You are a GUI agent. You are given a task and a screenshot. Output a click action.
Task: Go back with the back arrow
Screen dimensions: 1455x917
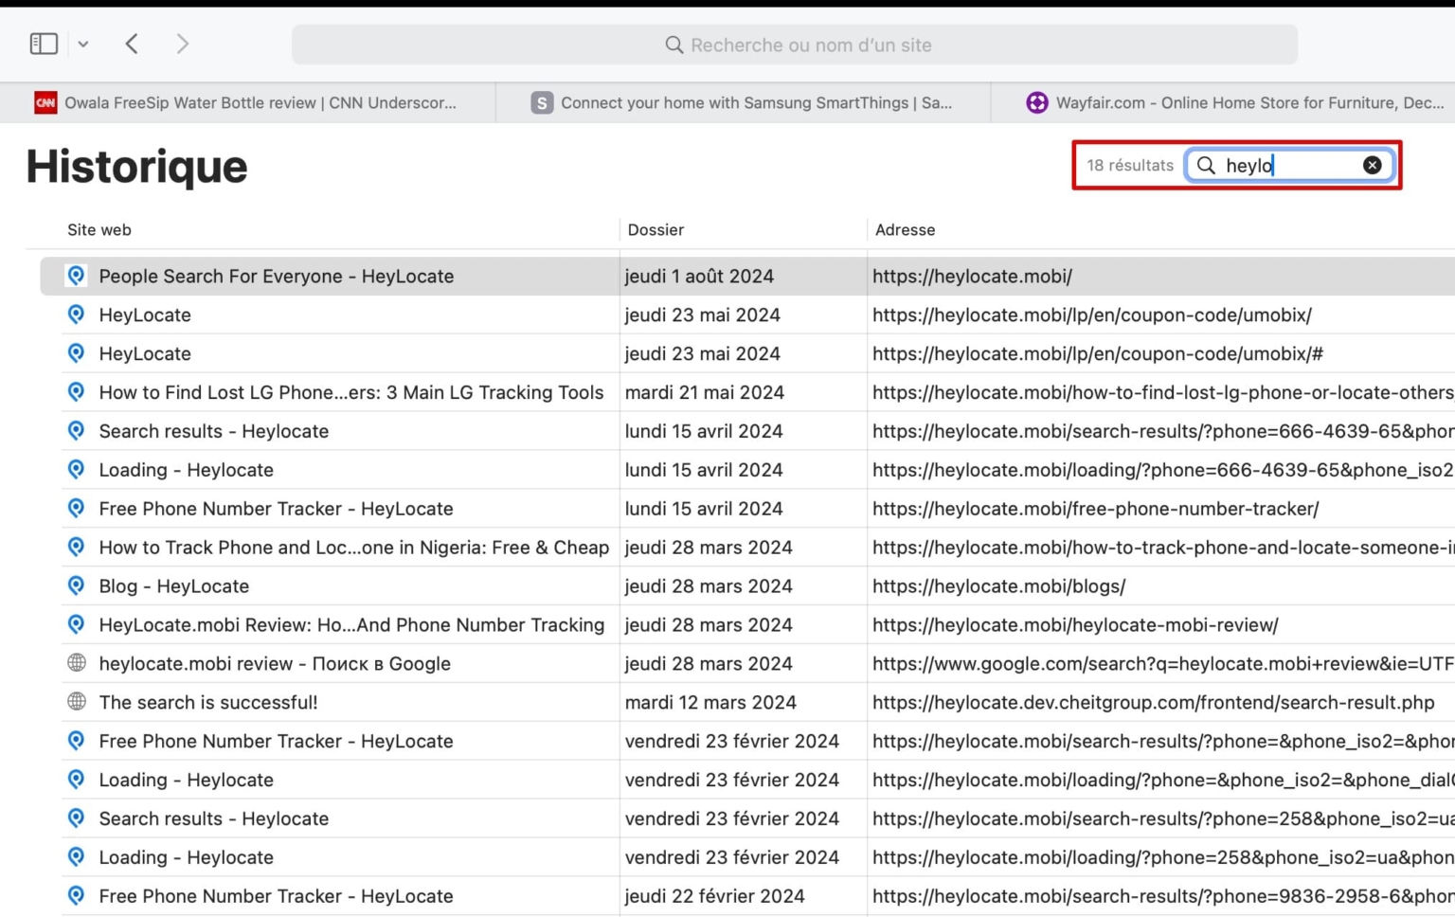click(x=132, y=44)
